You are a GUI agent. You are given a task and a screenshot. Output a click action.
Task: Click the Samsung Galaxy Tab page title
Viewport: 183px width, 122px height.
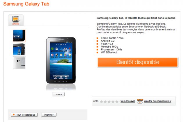[x=26, y=4]
